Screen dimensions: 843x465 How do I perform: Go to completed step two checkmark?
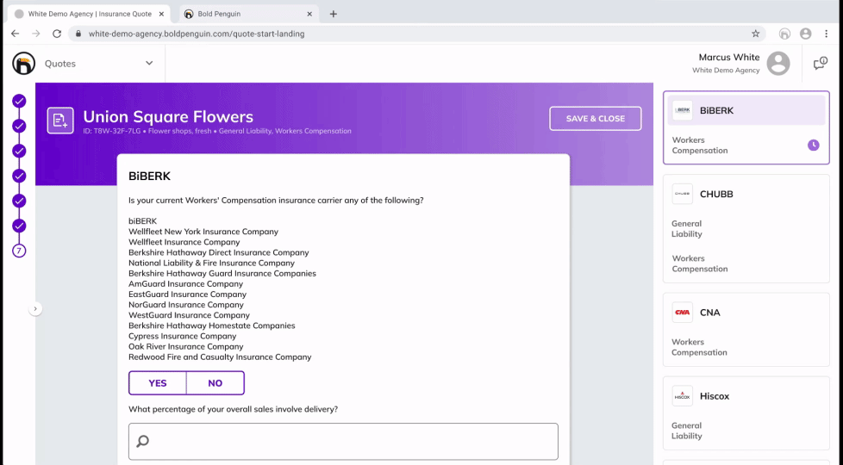coord(19,127)
